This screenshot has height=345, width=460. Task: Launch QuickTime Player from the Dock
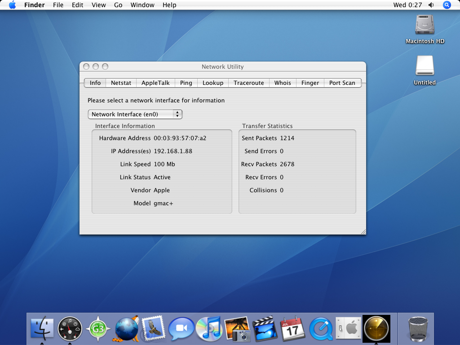pos(321,329)
